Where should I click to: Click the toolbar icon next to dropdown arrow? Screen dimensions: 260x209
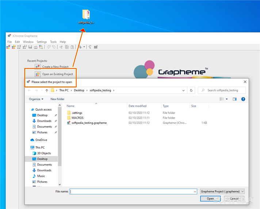pos(80,47)
